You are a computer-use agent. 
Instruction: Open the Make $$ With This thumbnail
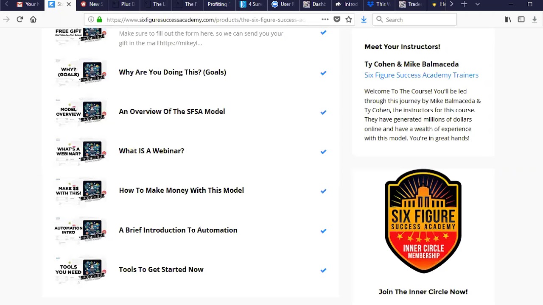pos(80,190)
